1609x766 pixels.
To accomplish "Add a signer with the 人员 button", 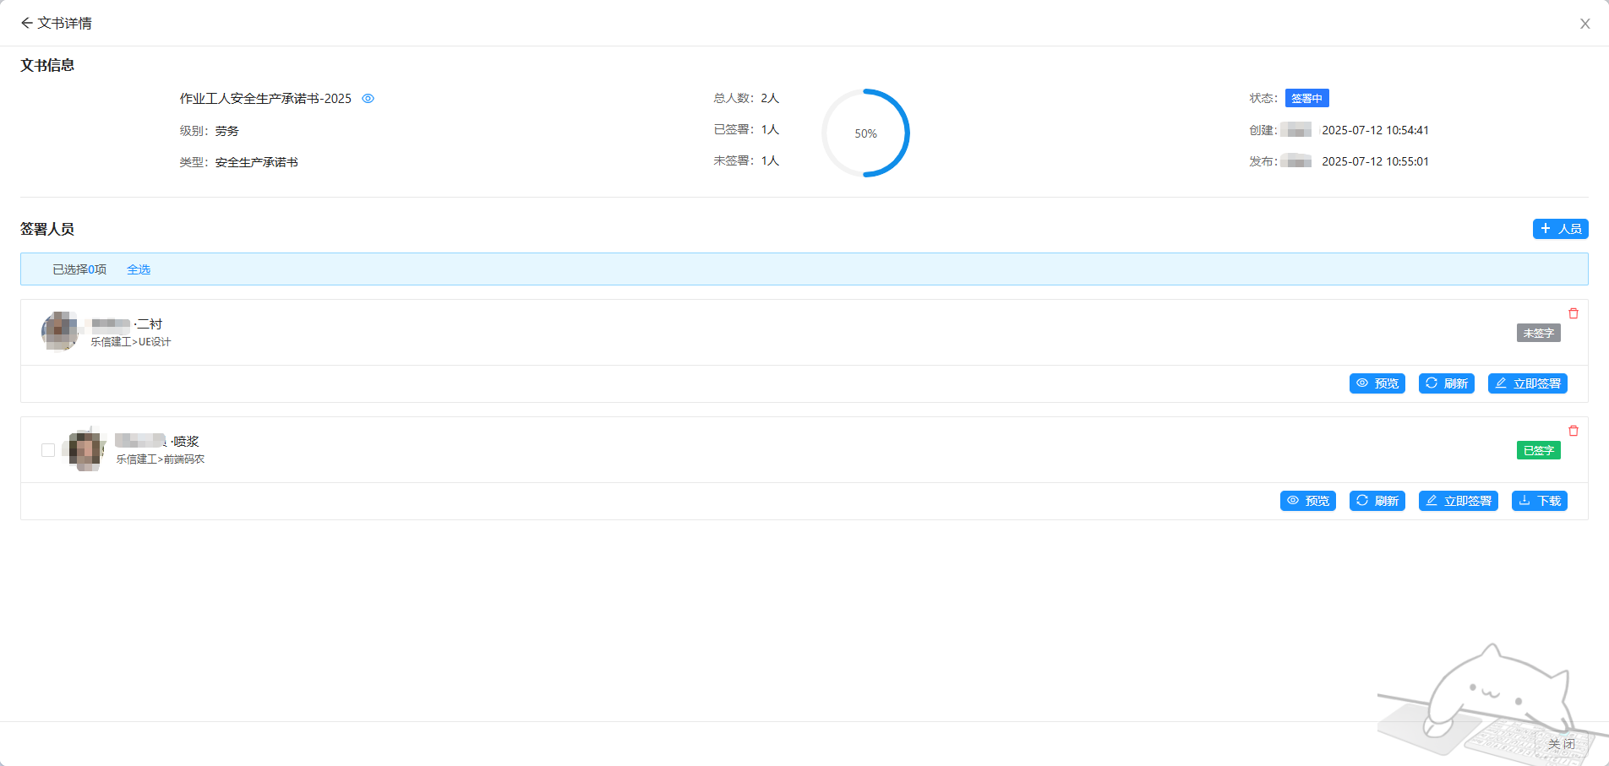I will (x=1560, y=229).
